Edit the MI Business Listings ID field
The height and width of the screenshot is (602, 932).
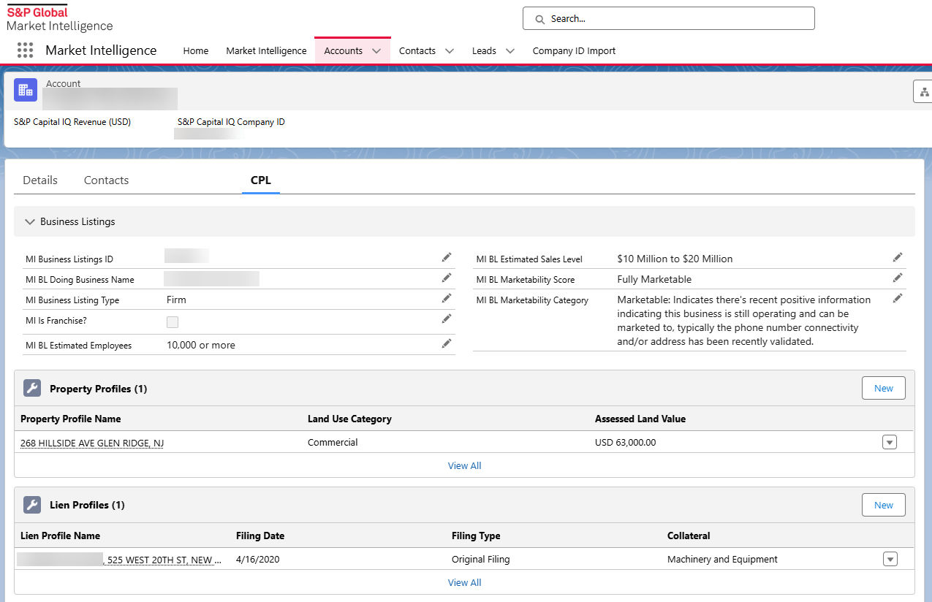(446, 257)
